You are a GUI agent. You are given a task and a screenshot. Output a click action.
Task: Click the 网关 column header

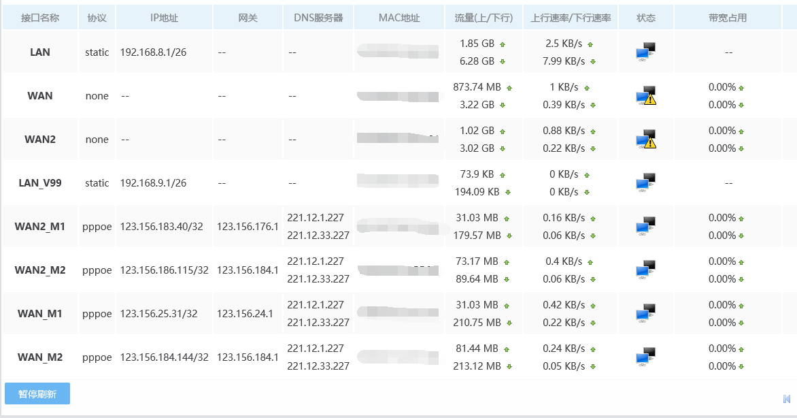248,18
